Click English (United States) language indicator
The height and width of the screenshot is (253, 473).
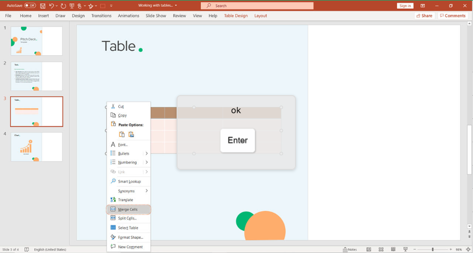click(50, 249)
